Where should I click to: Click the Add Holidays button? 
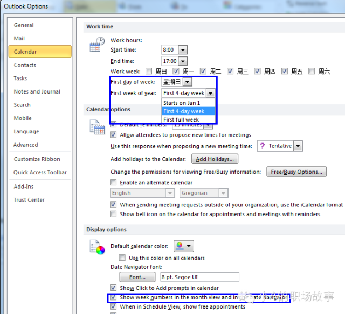pyautogui.click(x=215, y=159)
